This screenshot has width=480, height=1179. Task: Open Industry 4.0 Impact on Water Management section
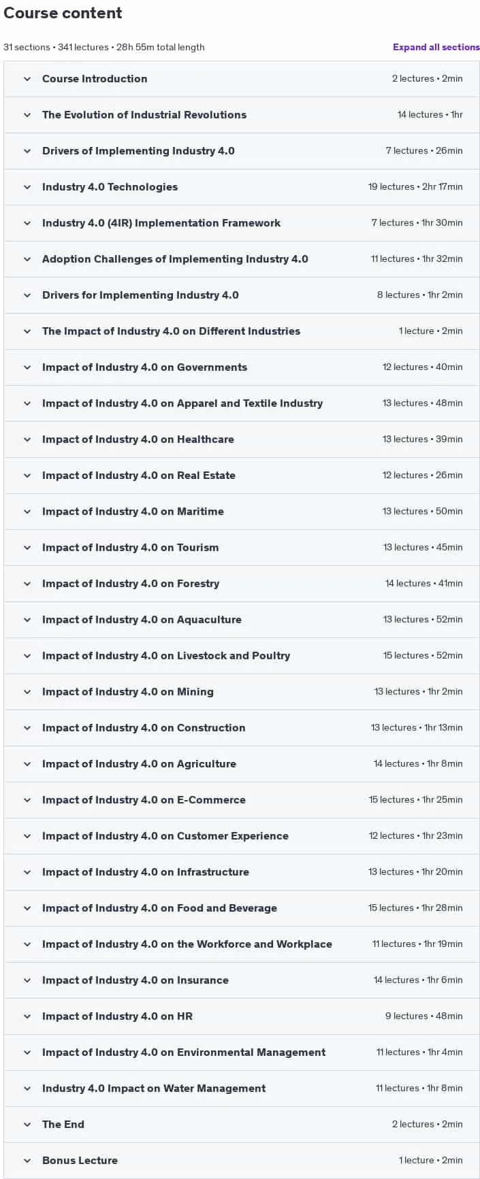[154, 1089]
